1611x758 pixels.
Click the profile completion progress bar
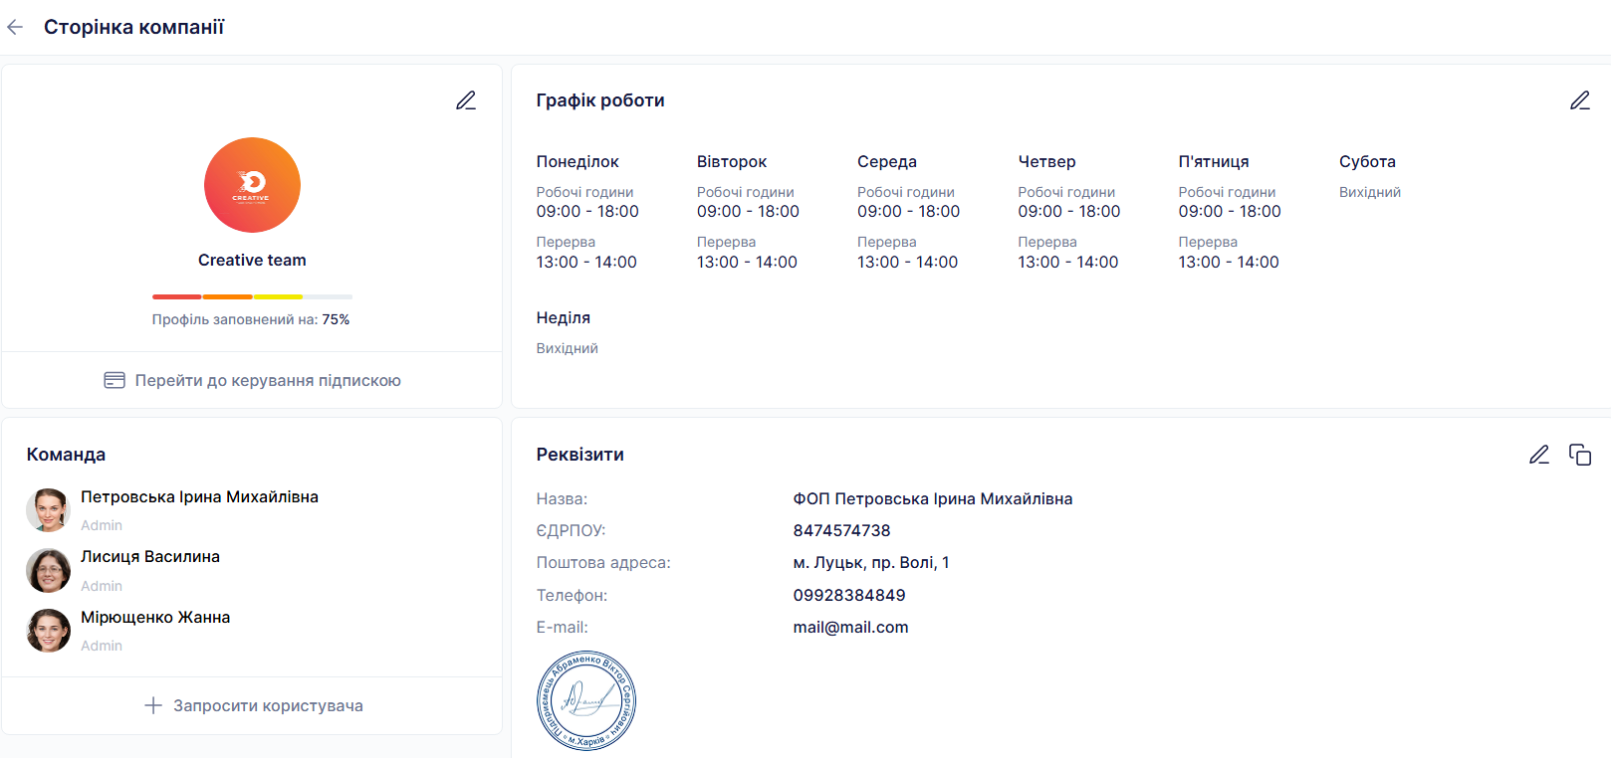[252, 296]
